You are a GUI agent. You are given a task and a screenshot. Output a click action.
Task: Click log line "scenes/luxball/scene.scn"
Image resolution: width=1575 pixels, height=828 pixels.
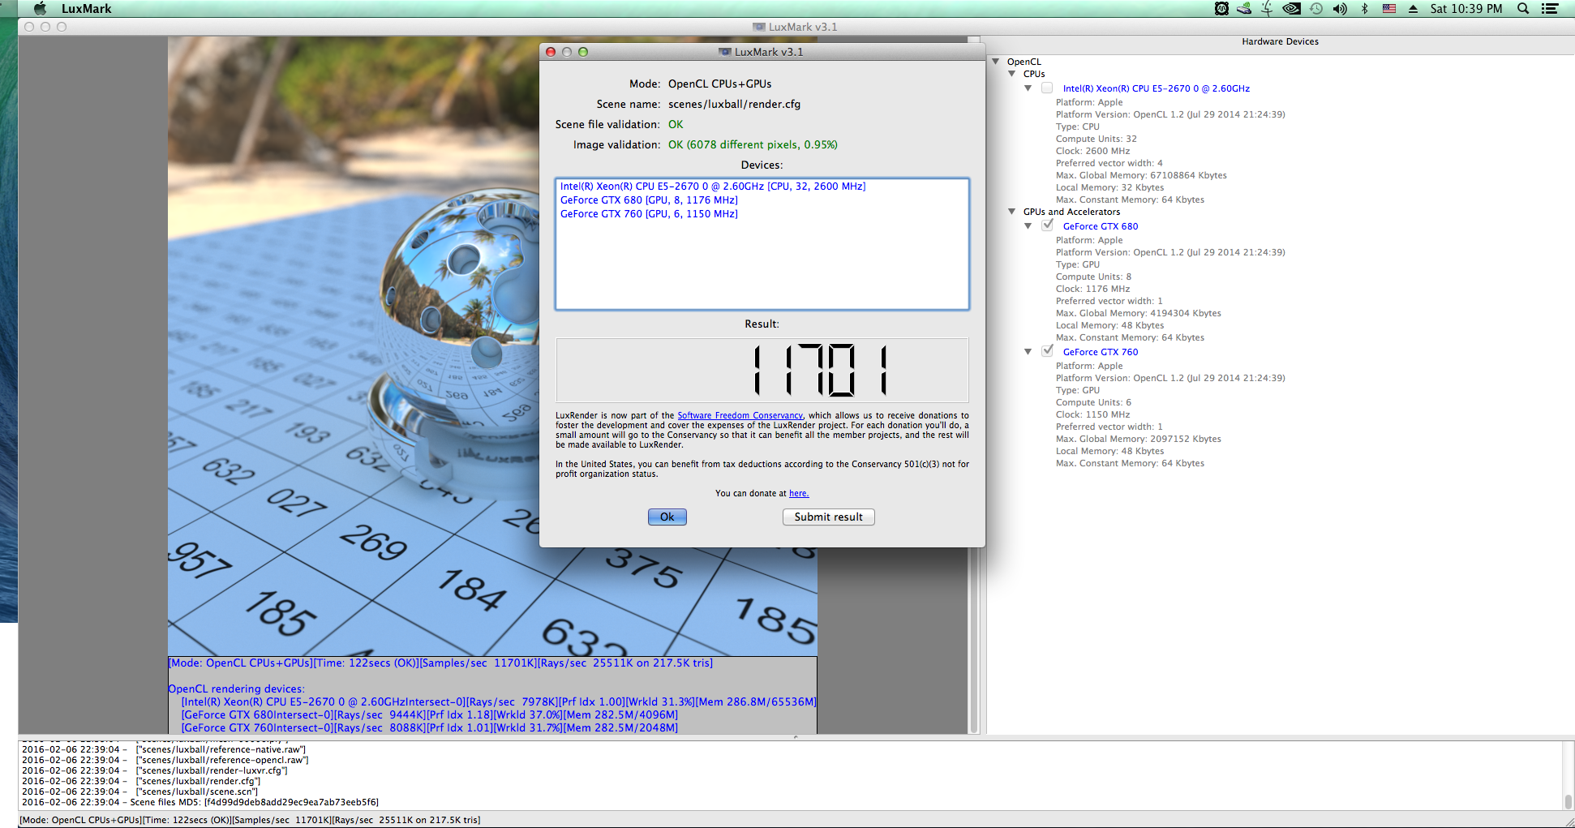139,792
